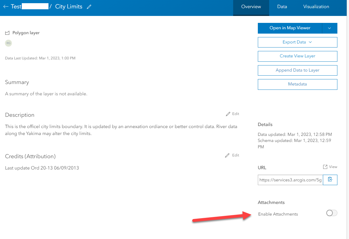This screenshot has width=349, height=239.
Task: Click the Polygon layer icon
Action: click(7, 32)
